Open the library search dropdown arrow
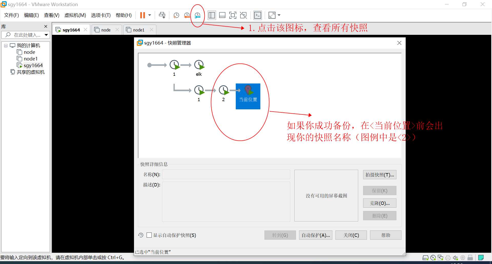Viewport: 492px width, 264px height. pos(46,35)
